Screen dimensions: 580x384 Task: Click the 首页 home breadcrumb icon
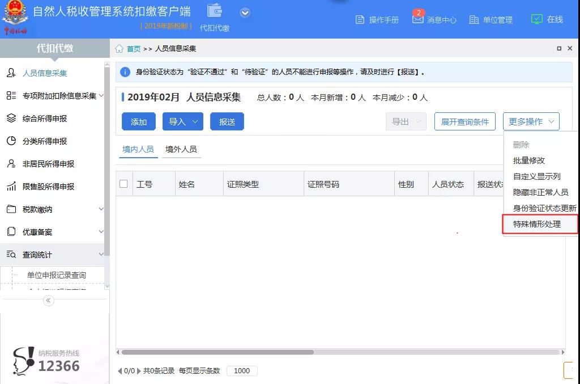(x=120, y=49)
